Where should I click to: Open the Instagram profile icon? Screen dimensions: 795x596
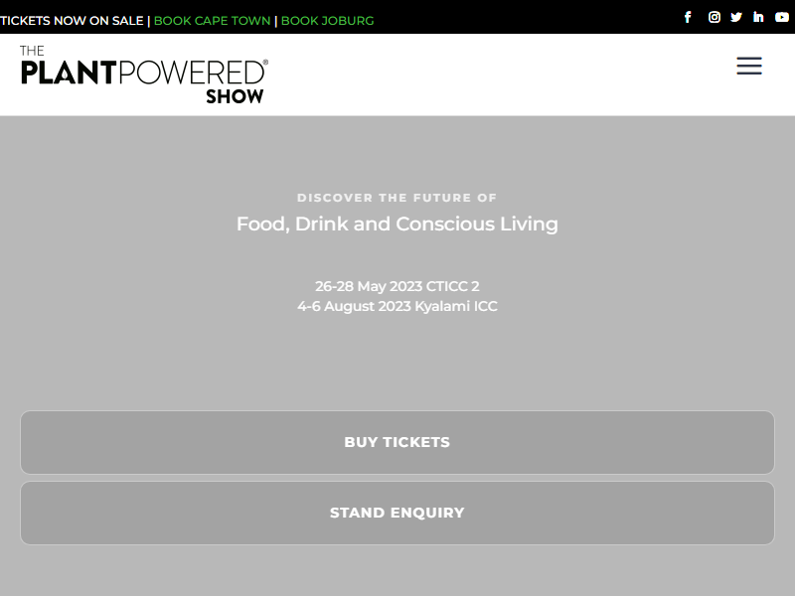tap(714, 17)
